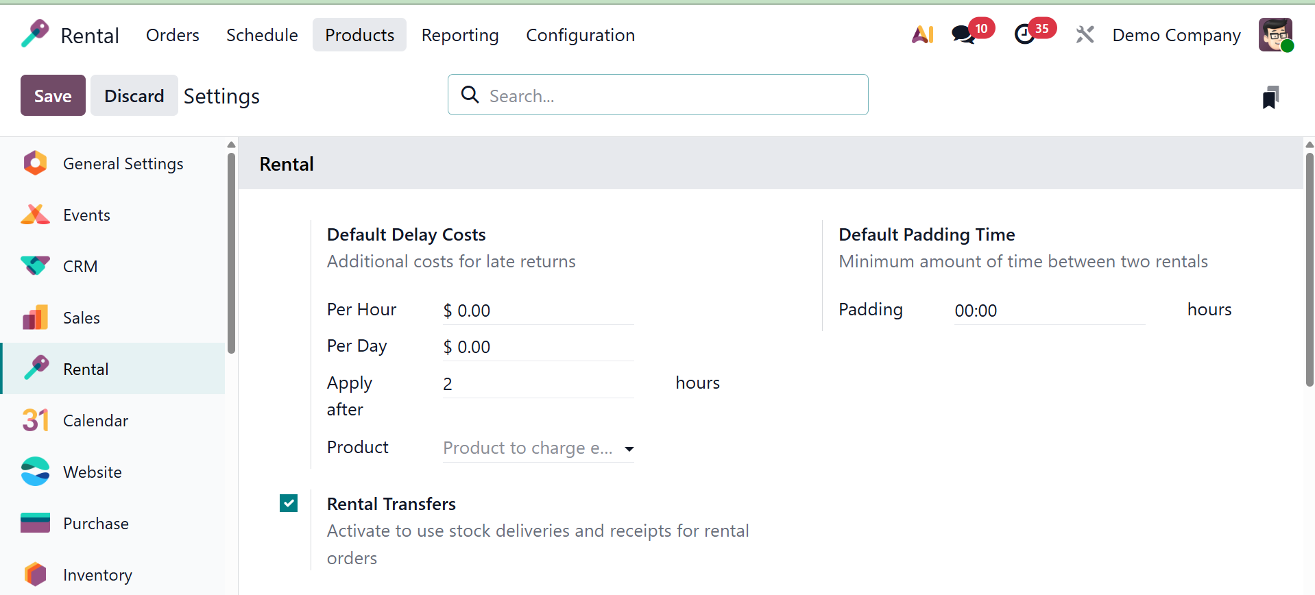The image size is (1315, 595).
Task: Click the Rental app key icon
Action: [x=35, y=34]
